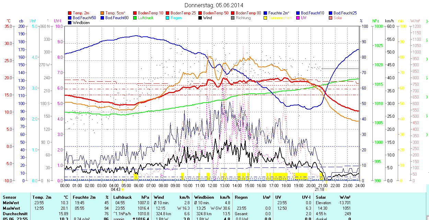The image size is (429, 220).
Task: Select the cyan Regen legend square
Action: (x=168, y=18)
